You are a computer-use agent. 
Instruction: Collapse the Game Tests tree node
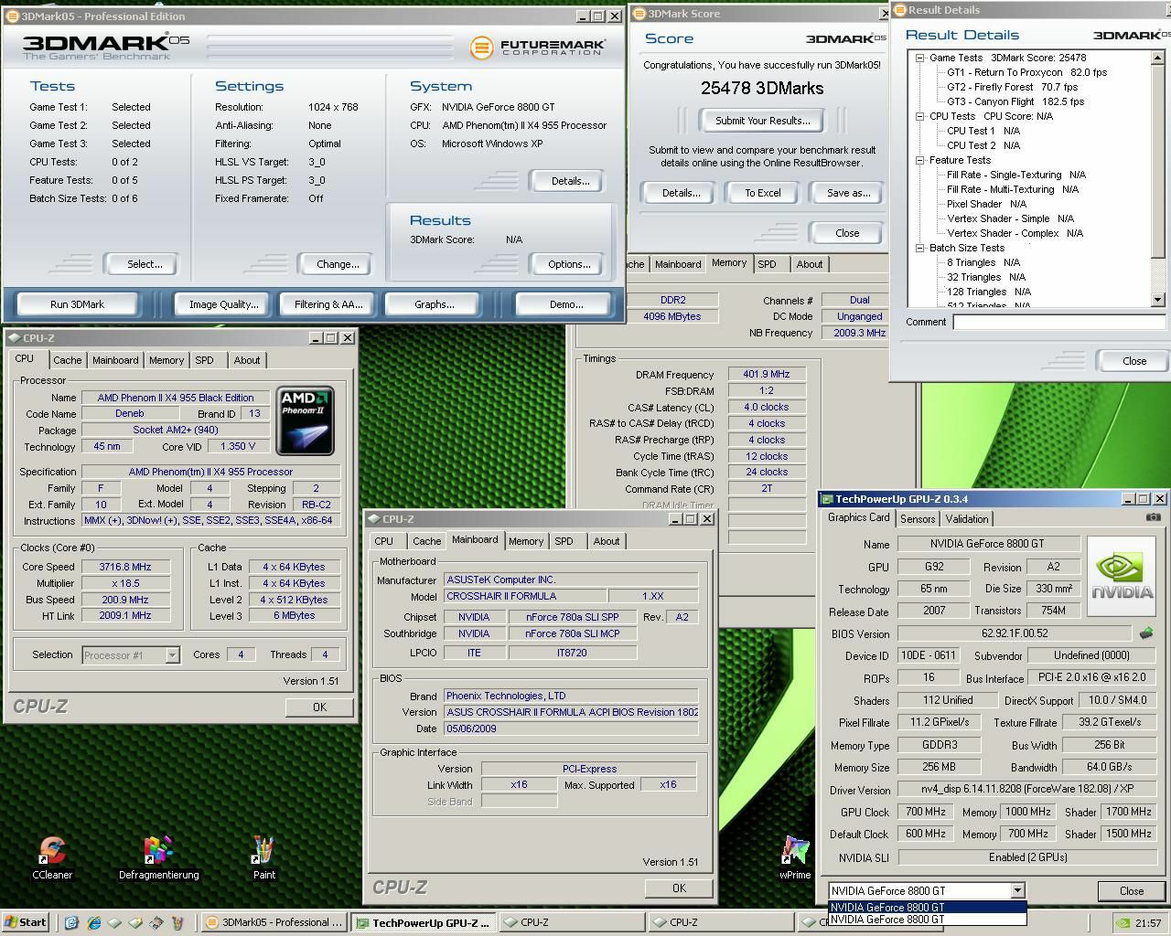(x=920, y=58)
